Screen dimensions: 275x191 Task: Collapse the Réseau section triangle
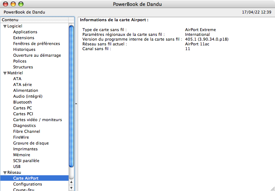coord(5,173)
